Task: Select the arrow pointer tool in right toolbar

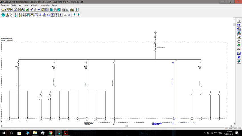Action: (x=239, y=21)
